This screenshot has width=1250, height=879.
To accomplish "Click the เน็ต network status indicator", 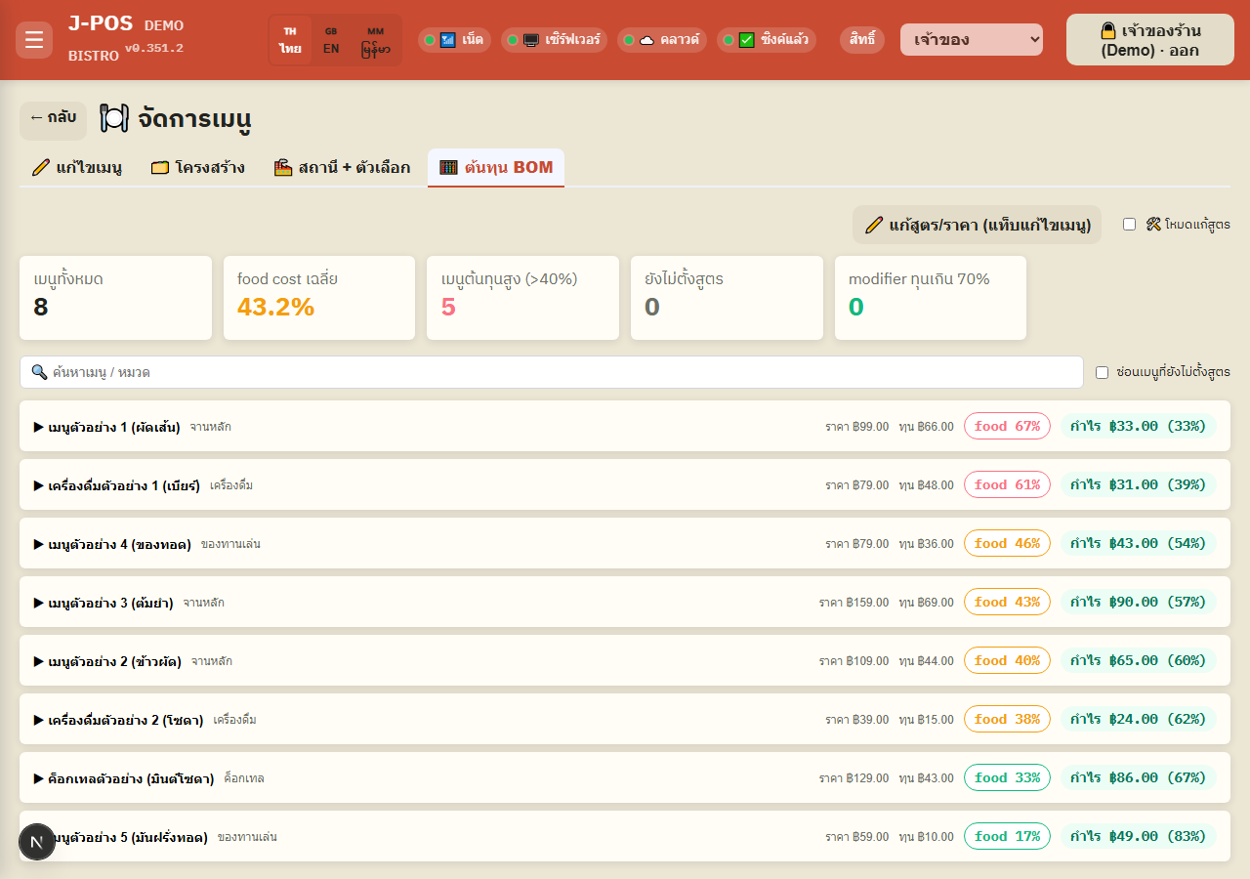I will [455, 40].
